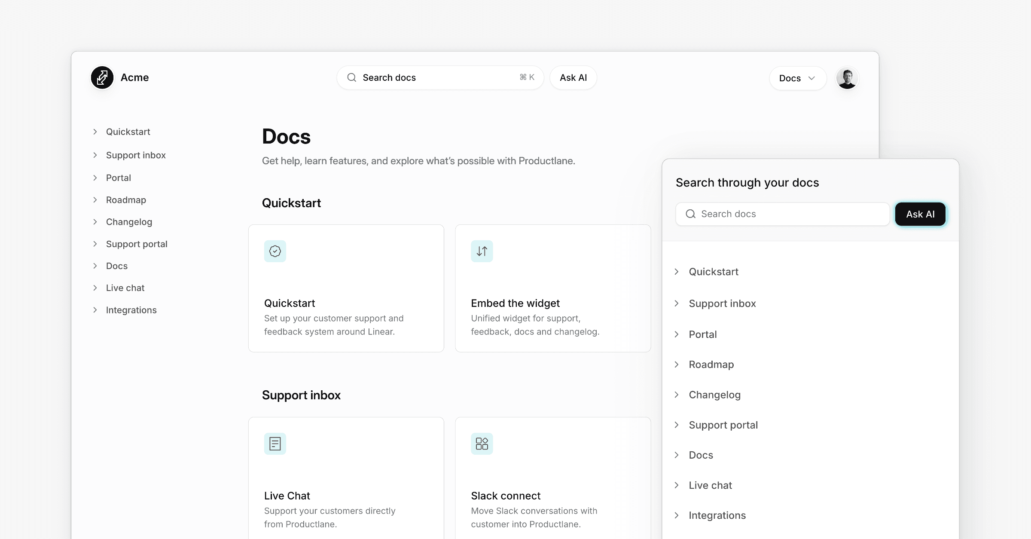Open the Docs dropdown in the header
Screen dimensions: 1031x539
tap(798, 78)
